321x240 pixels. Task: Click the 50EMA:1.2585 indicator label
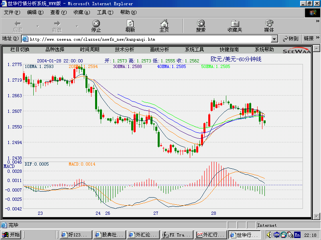215,66
